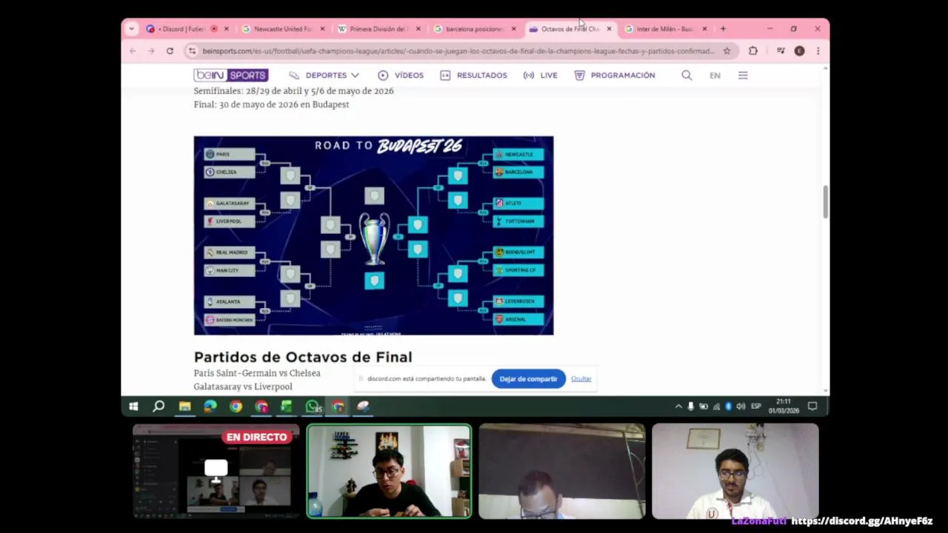Open the volume speaker icon in tray

[741, 406]
